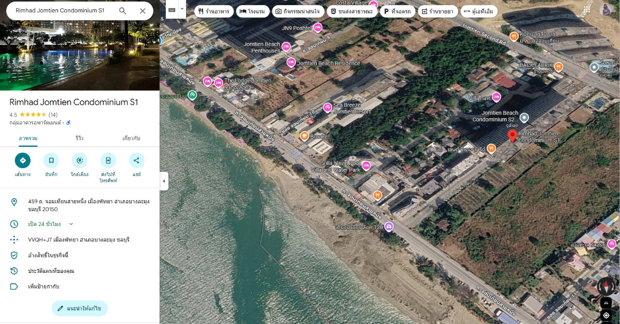
Task: Open the account profile avatar
Action: [x=606, y=10]
